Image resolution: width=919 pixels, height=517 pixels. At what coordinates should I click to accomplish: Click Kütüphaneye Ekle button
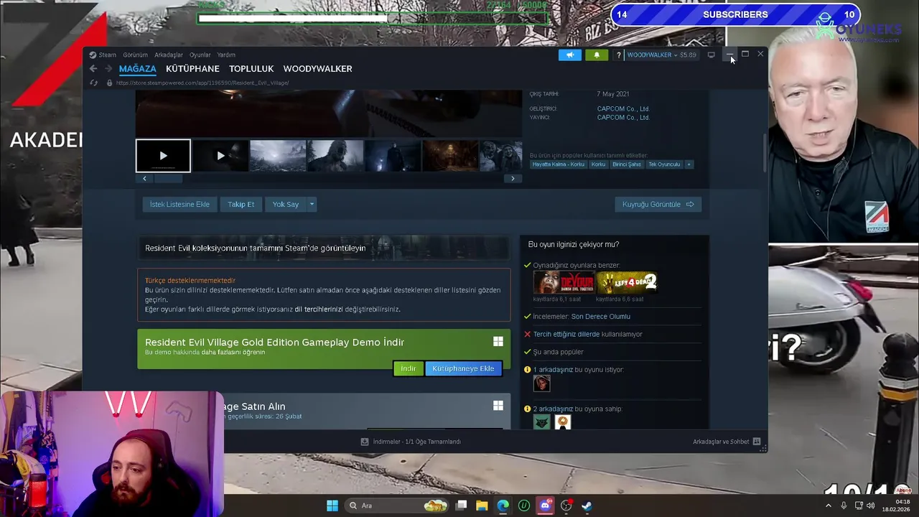pyautogui.click(x=463, y=368)
